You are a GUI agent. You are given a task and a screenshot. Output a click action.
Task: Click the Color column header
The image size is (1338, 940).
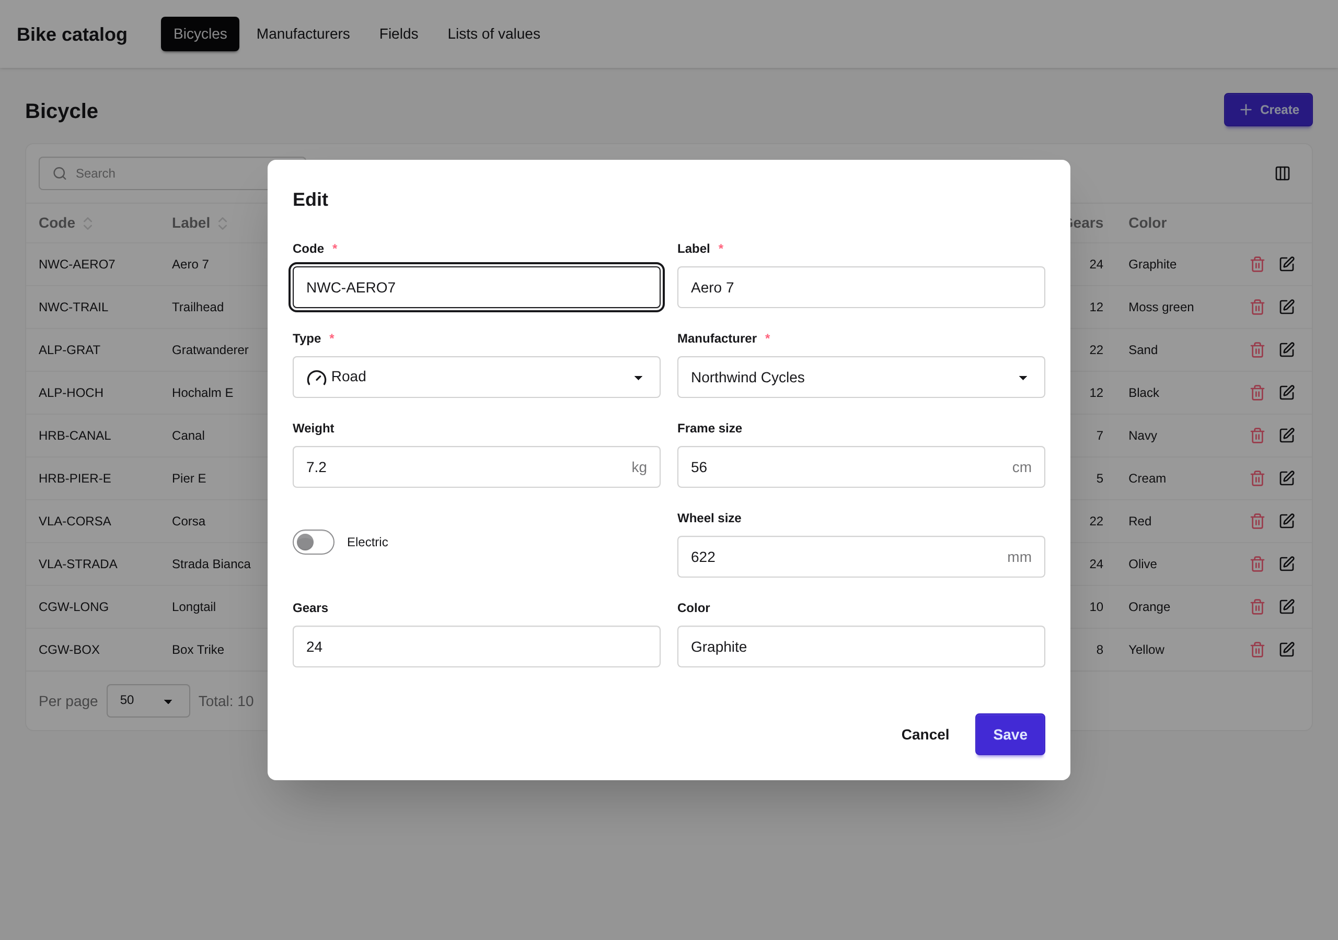click(x=1147, y=223)
